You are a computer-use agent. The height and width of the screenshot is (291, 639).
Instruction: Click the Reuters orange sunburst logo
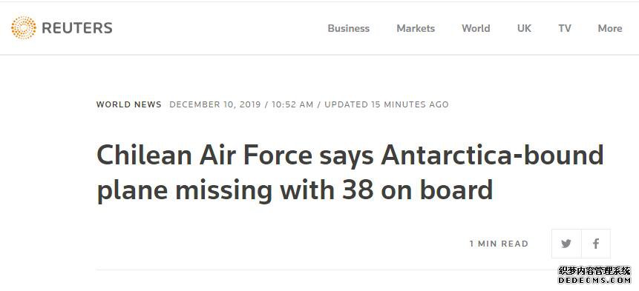point(24,27)
